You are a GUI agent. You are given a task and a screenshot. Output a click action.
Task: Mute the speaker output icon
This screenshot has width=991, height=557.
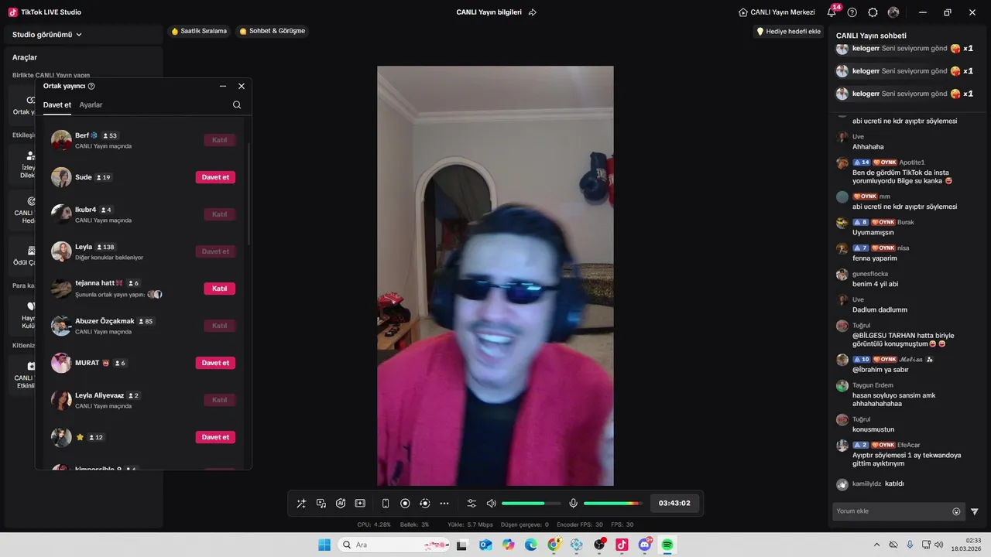coord(491,504)
